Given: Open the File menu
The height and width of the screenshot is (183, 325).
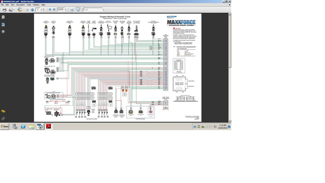Looking at the screenshot, I should pos(2,5).
